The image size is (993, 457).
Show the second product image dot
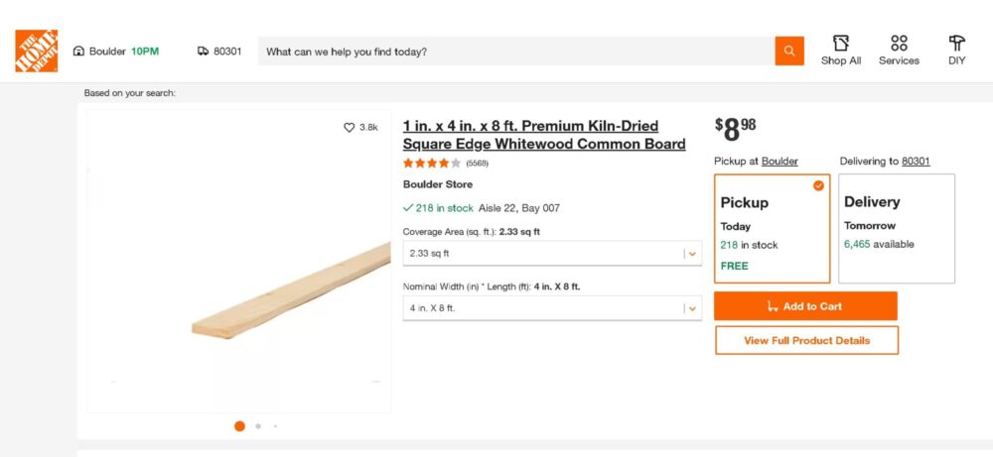[x=258, y=426]
